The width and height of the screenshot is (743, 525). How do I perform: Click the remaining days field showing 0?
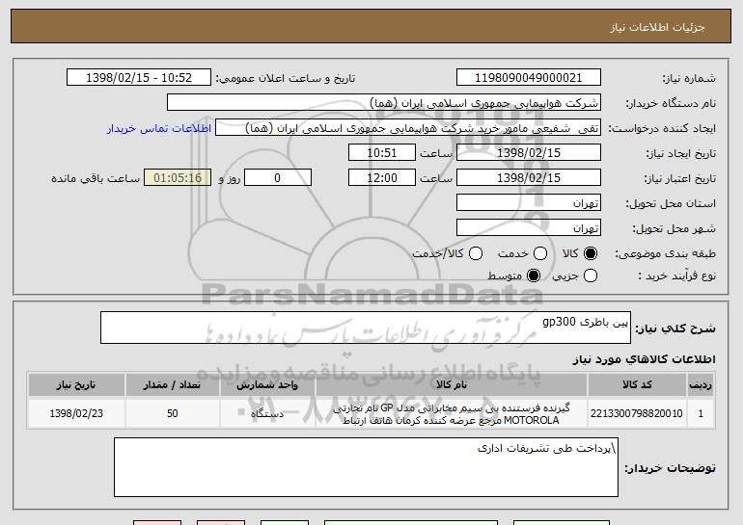[278, 178]
